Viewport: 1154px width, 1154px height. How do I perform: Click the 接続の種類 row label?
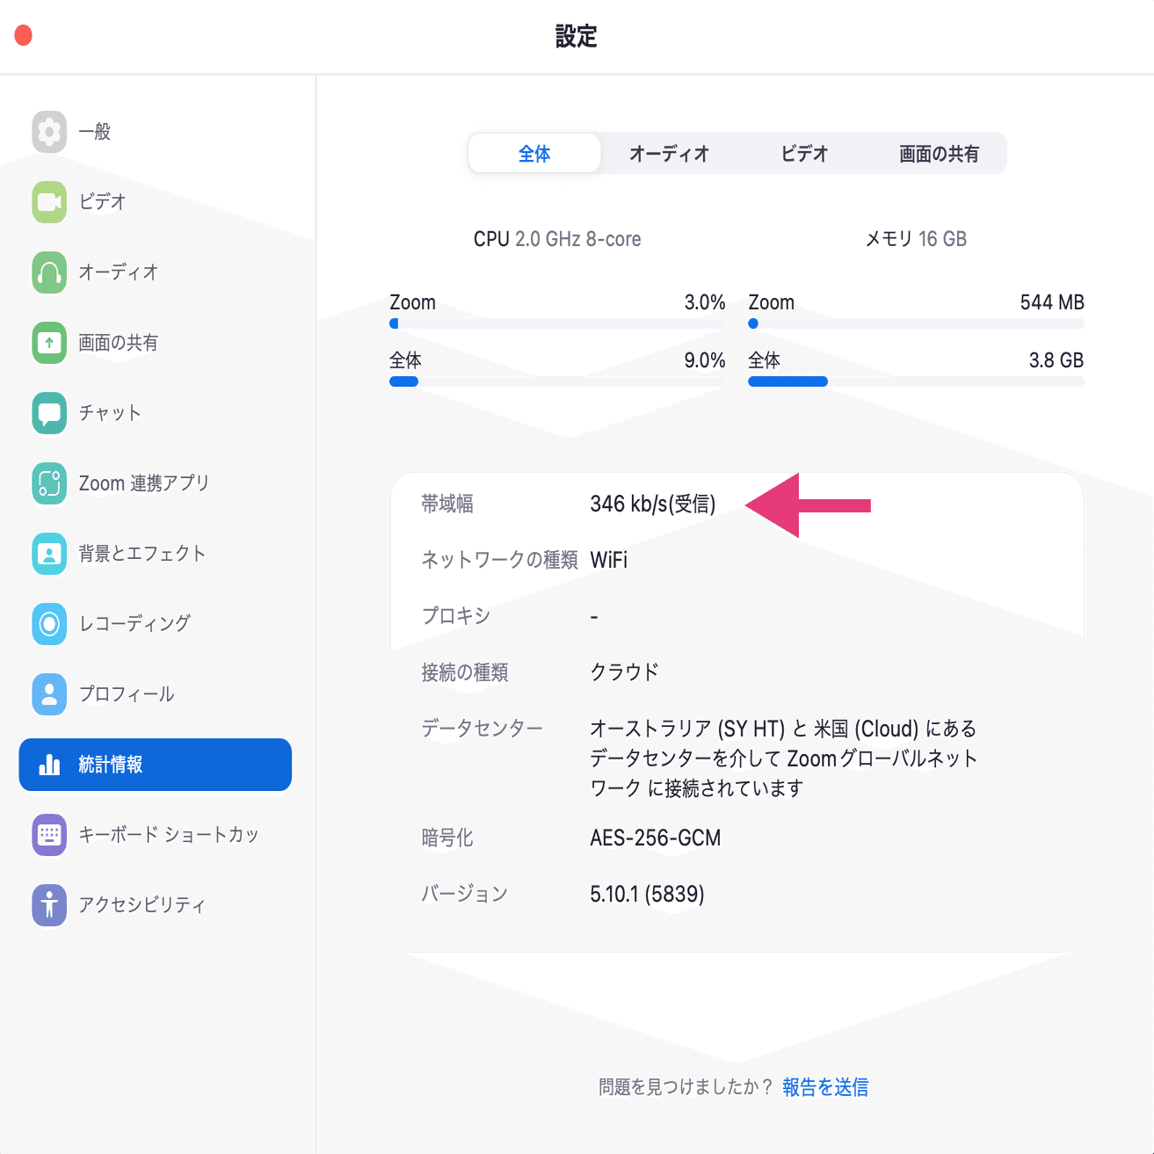point(465,672)
